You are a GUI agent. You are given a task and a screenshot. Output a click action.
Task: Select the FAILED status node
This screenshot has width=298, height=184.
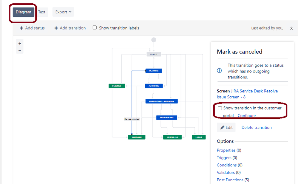coord(199,137)
